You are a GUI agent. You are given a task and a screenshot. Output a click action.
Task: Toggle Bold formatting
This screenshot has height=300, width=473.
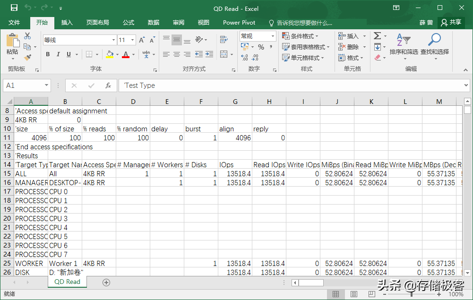(48, 54)
